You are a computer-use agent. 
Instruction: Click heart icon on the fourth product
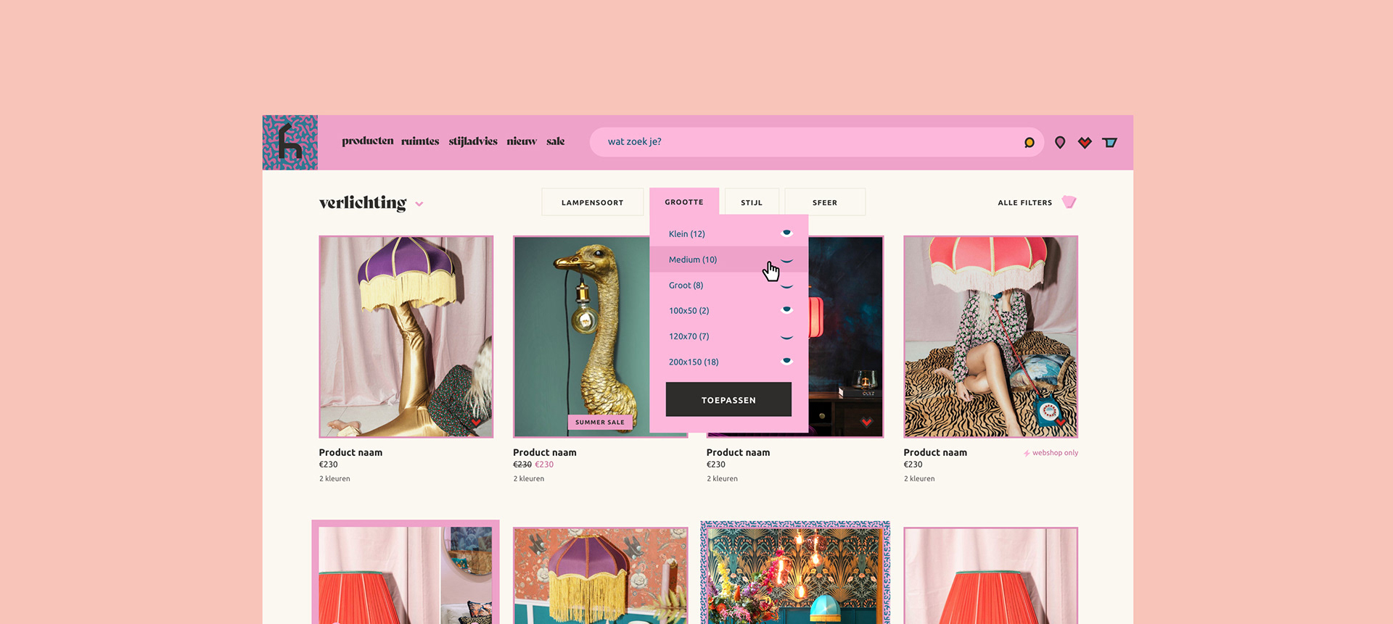[x=1060, y=422]
